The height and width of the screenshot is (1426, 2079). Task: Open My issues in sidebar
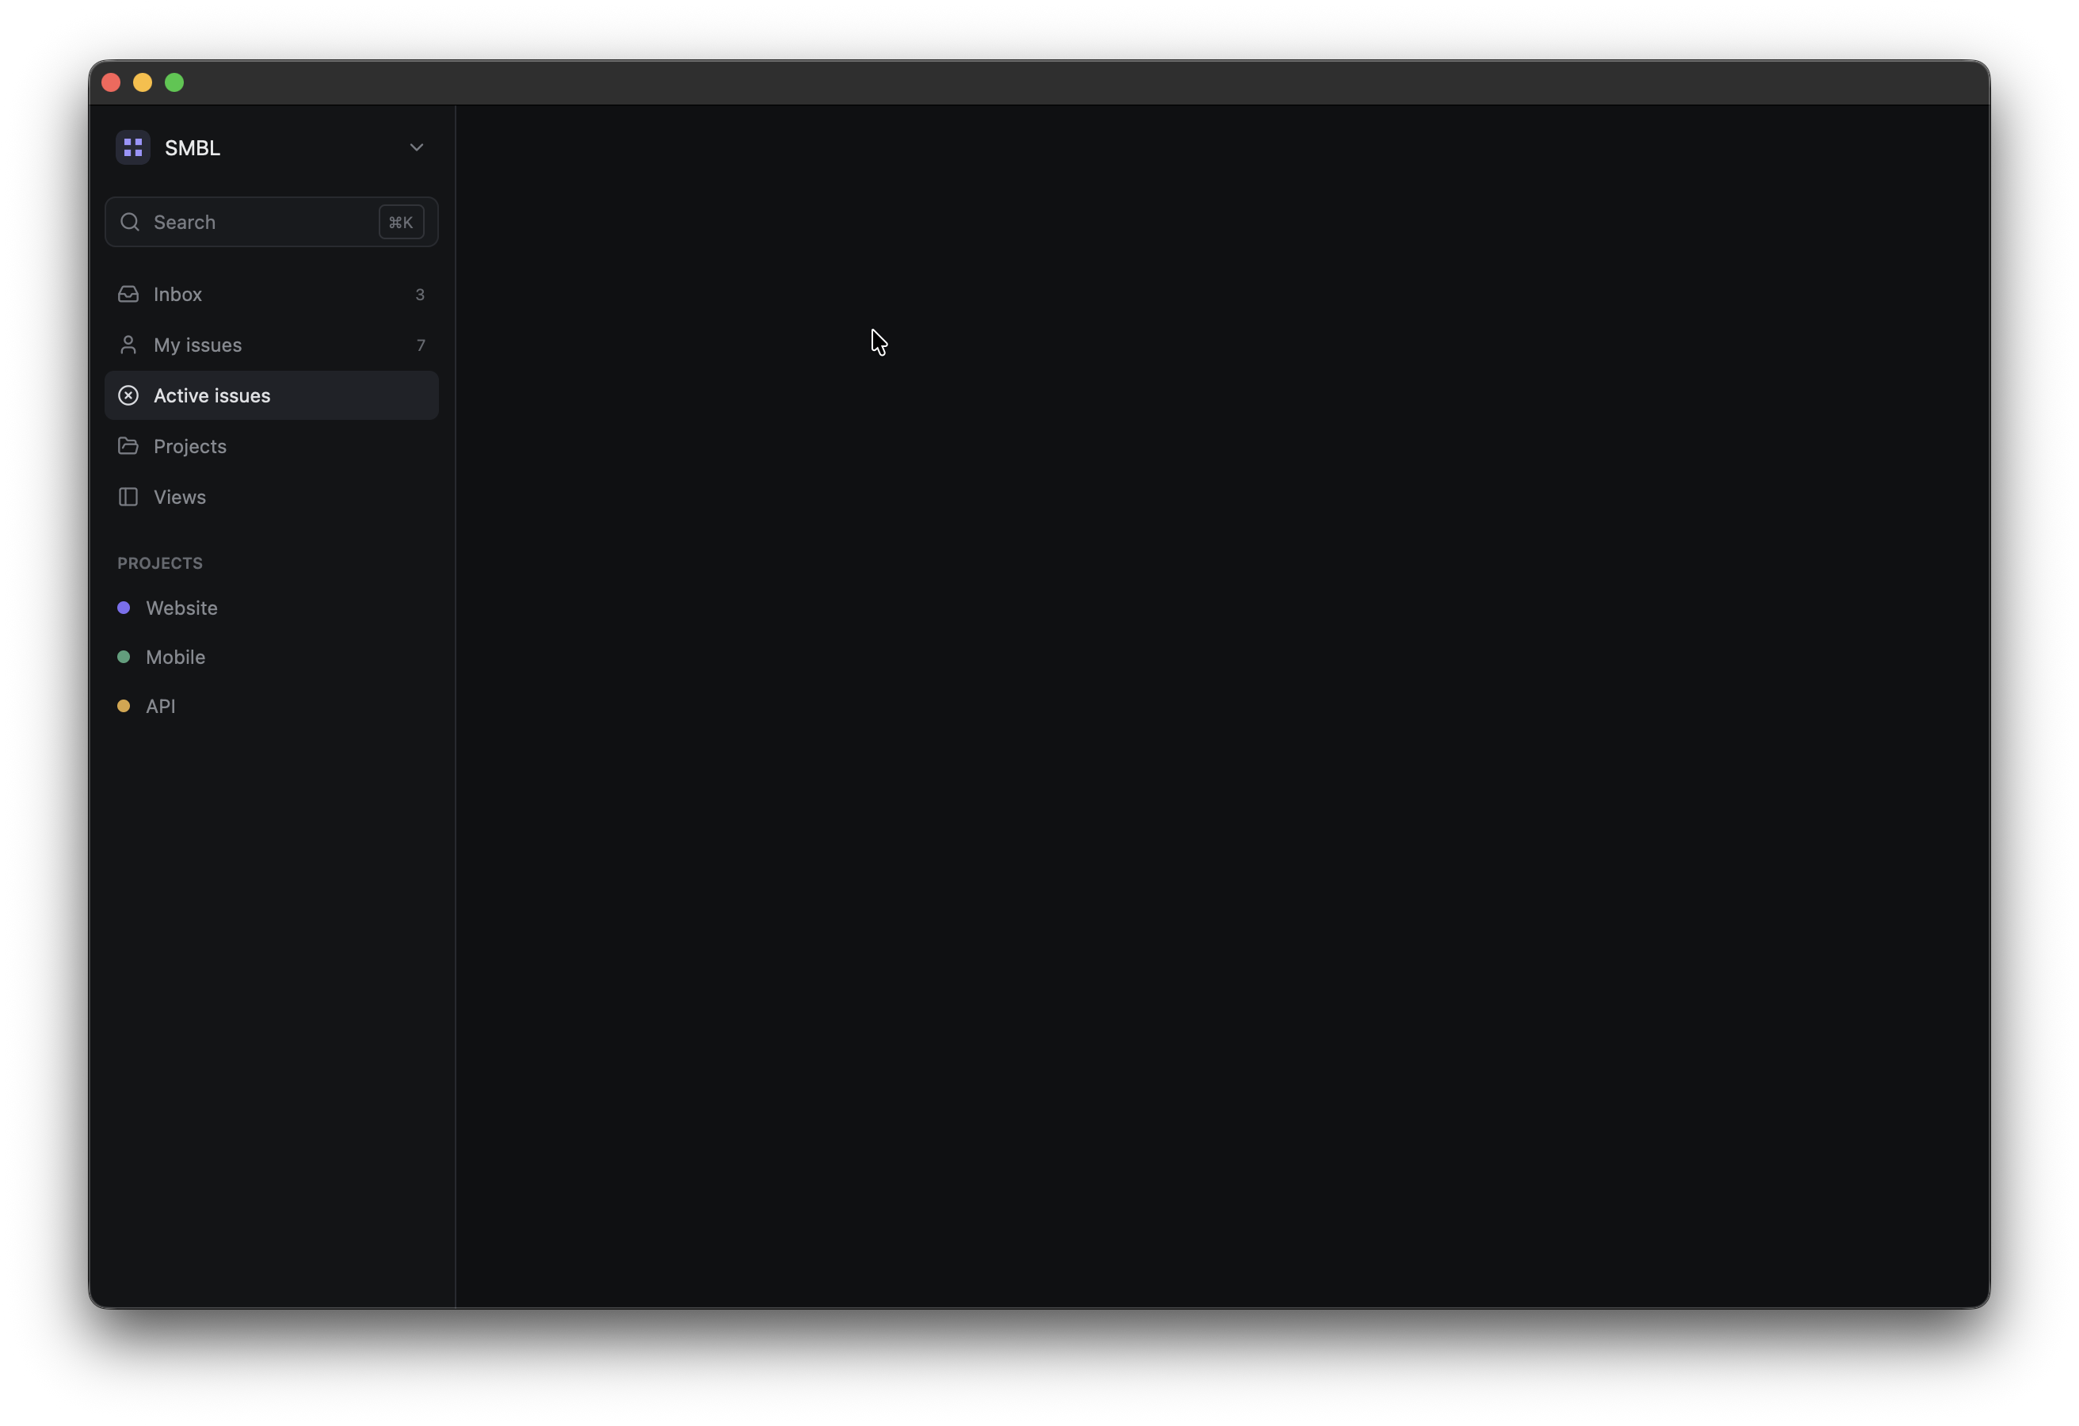point(271,345)
